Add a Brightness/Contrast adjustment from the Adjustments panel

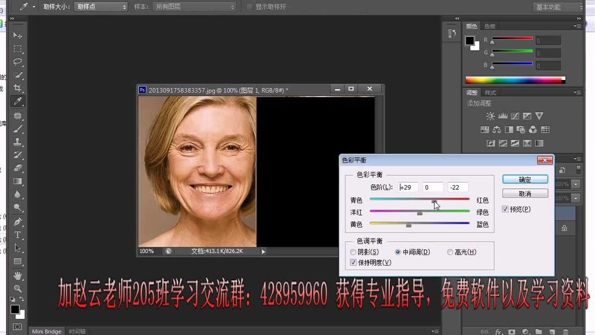pos(490,116)
